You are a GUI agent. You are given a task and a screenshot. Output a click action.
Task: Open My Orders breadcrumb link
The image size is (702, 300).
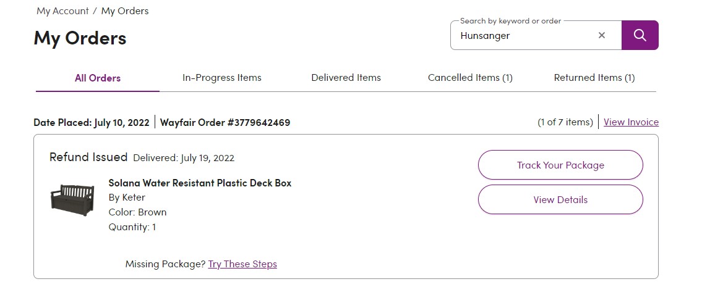(125, 11)
